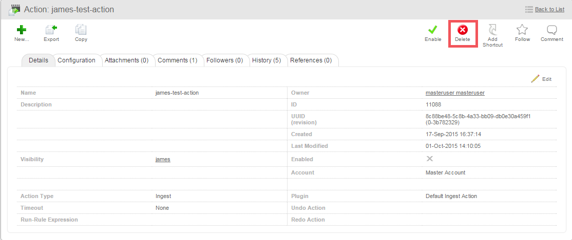Viewport: 572px width, 240px height.
Task: Open the Comment speech bubble icon
Action: [x=552, y=31]
